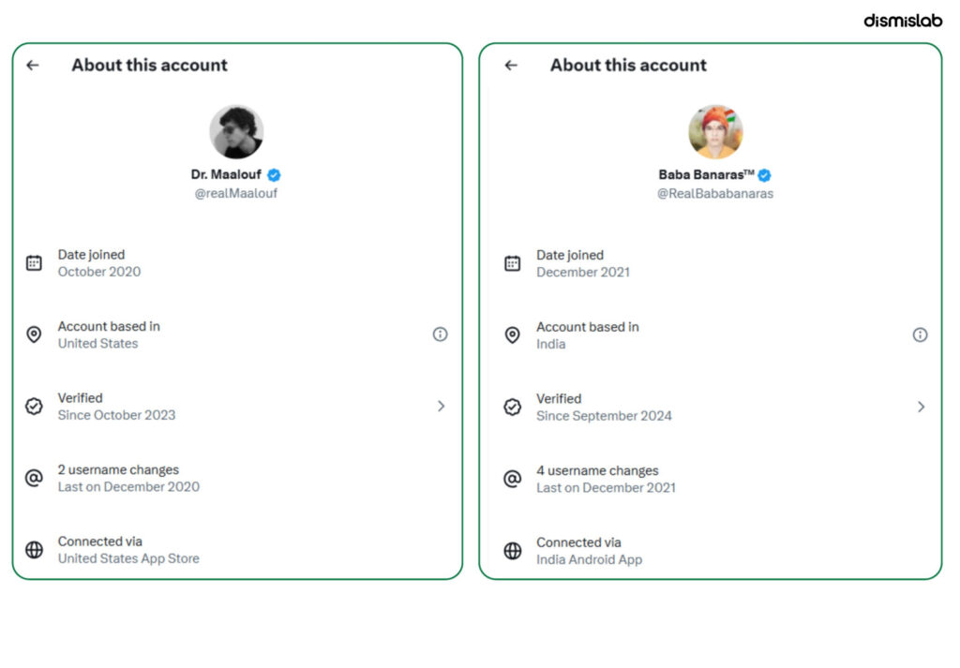
Task: Go back from Dr. Maalouf account page
Action: pos(33,65)
